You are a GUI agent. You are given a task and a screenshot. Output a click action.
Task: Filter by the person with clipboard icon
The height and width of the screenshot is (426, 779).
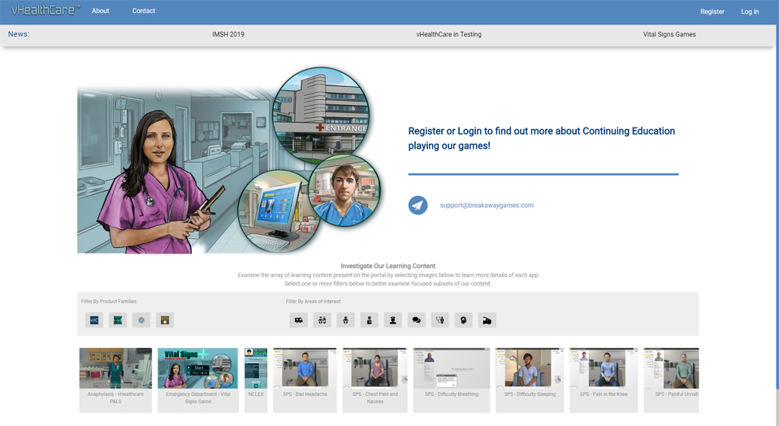tap(369, 320)
